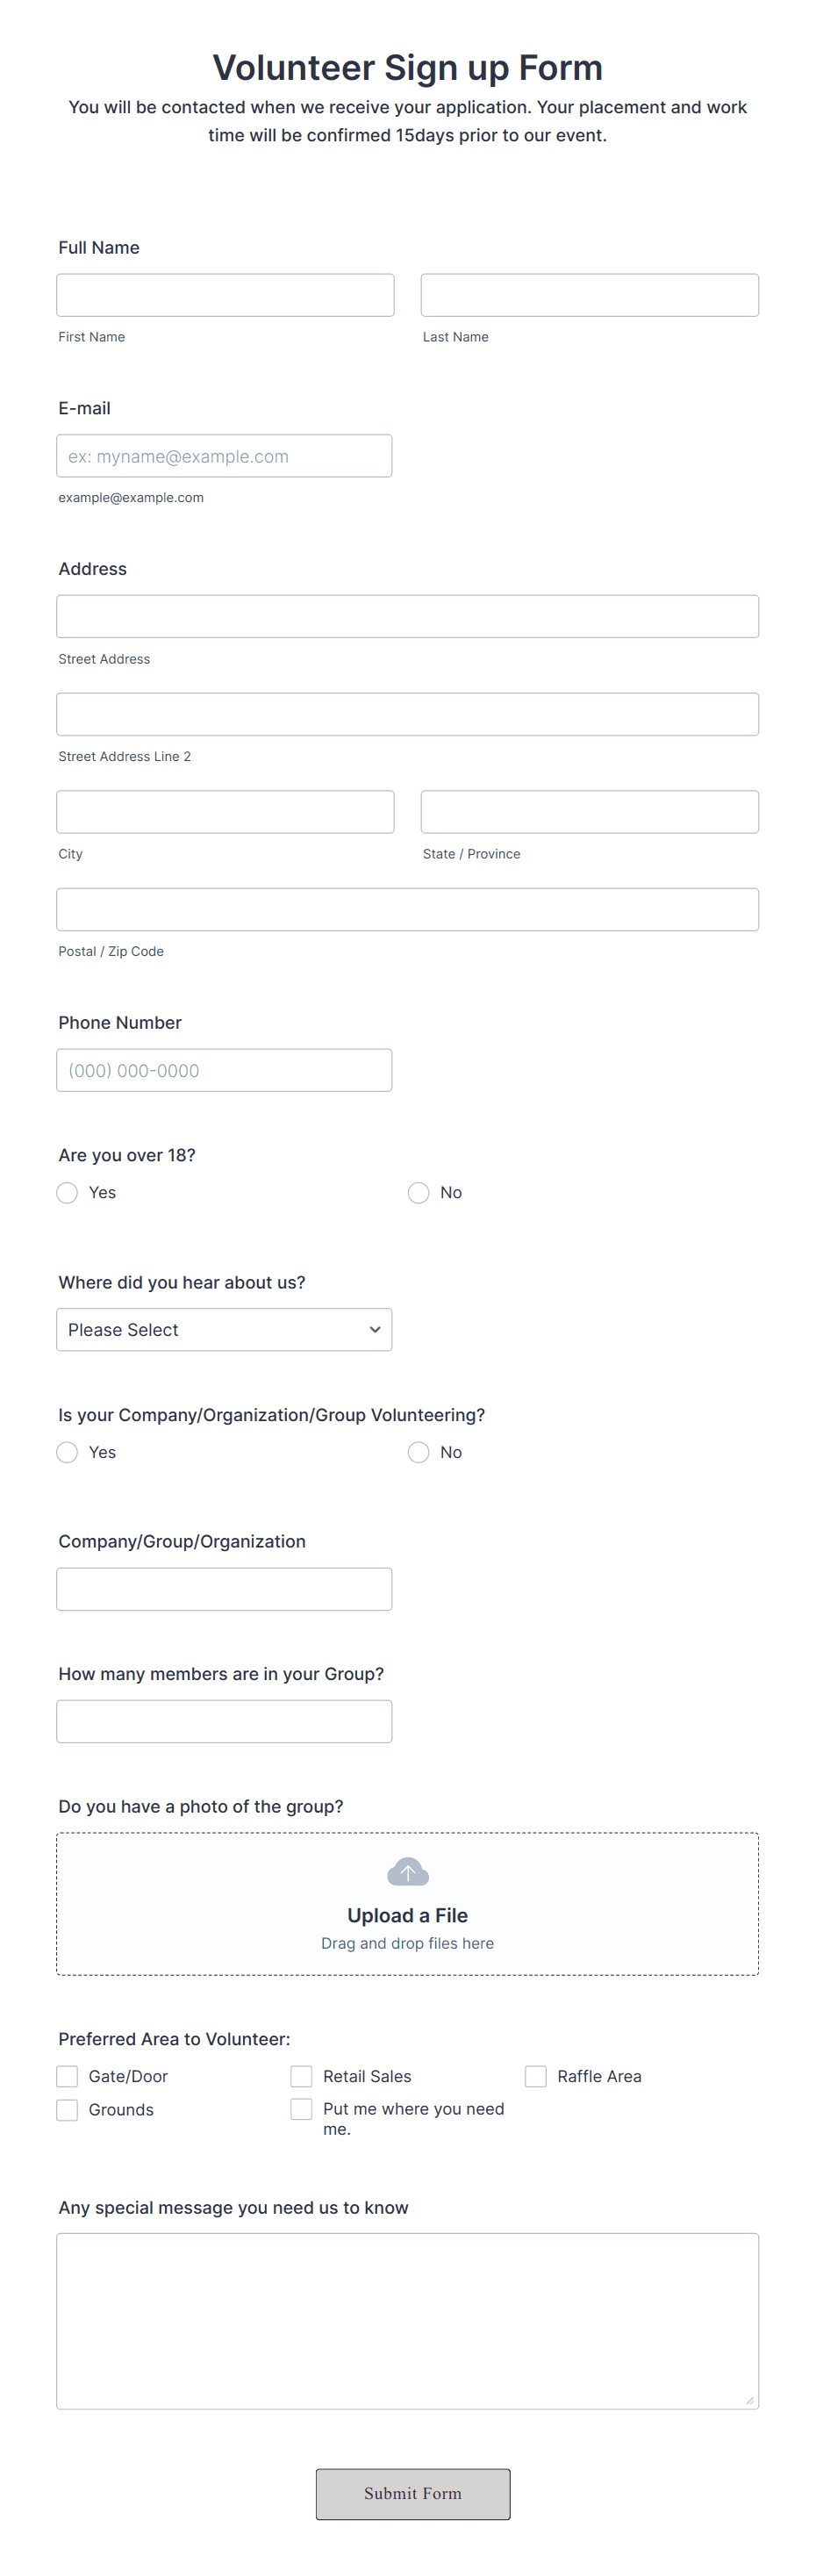Choose Yes for company volunteering
This screenshot has width=816, height=2564.
click(67, 1452)
